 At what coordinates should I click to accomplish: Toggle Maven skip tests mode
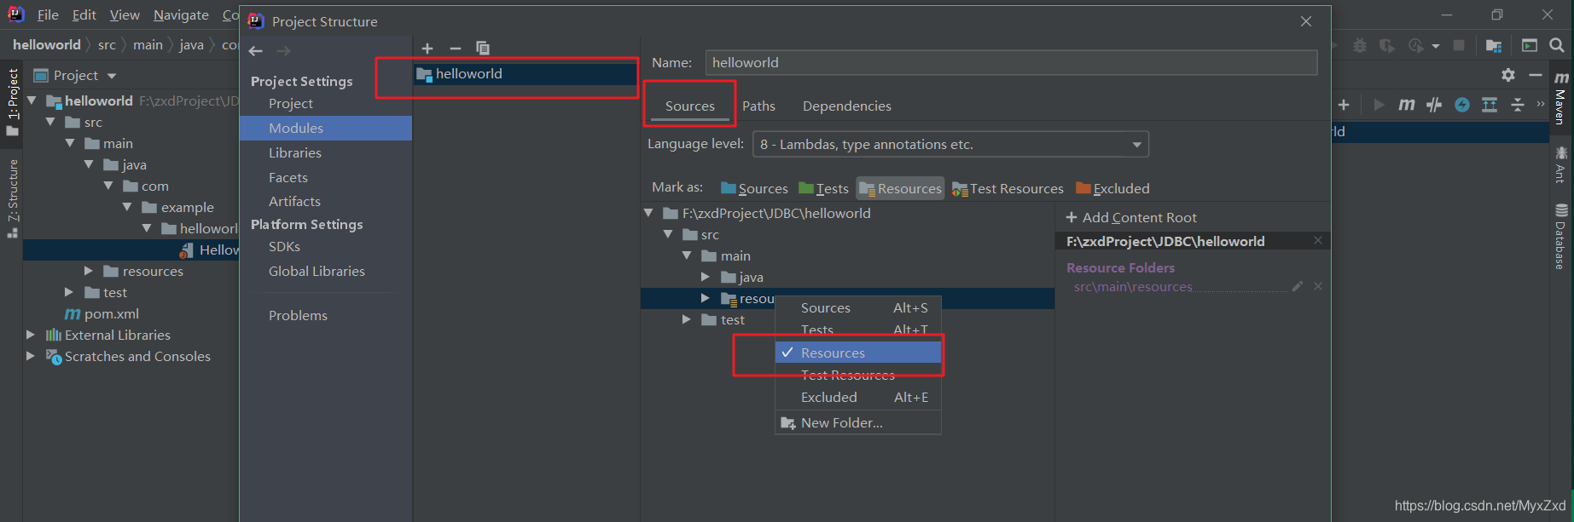click(x=1462, y=105)
